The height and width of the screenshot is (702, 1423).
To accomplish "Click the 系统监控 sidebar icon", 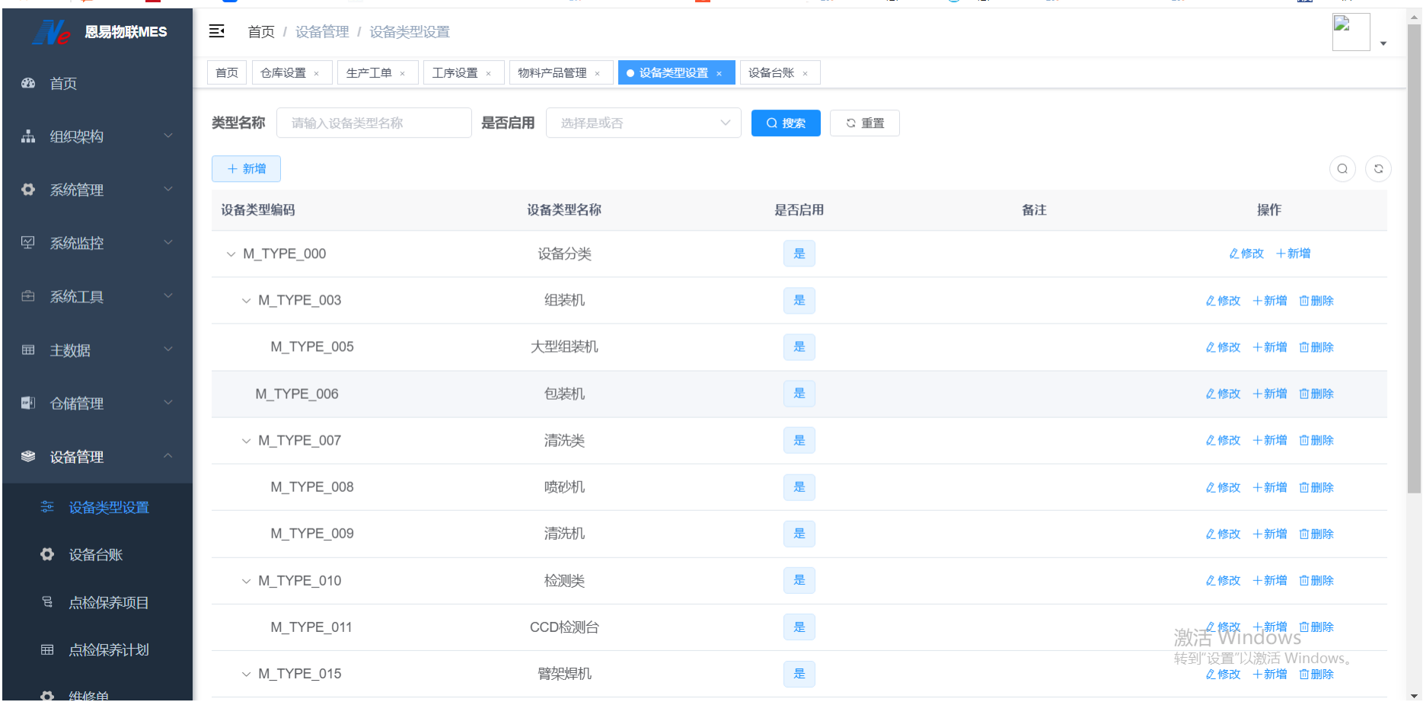I will (27, 242).
